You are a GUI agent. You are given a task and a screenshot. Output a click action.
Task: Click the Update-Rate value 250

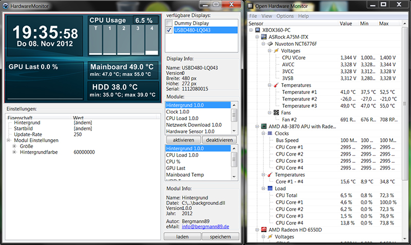click(x=78, y=135)
